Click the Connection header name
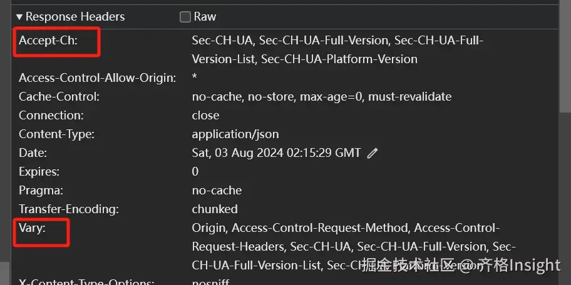Screen dimensions: 571x285 tap(51, 116)
